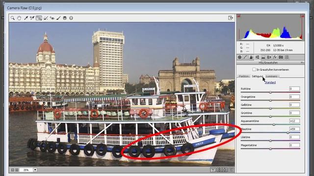This screenshot has width=314, height=176.
Task: Open preview preferences icon at bottom right
Action: pyautogui.click(x=231, y=170)
